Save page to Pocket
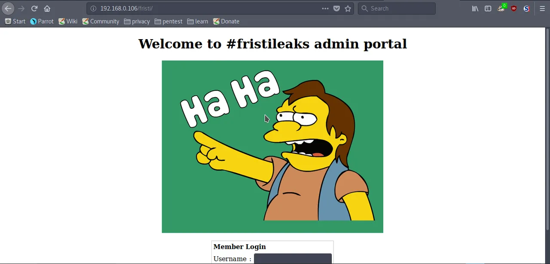Screen dimensions: 550x264 (337, 8)
